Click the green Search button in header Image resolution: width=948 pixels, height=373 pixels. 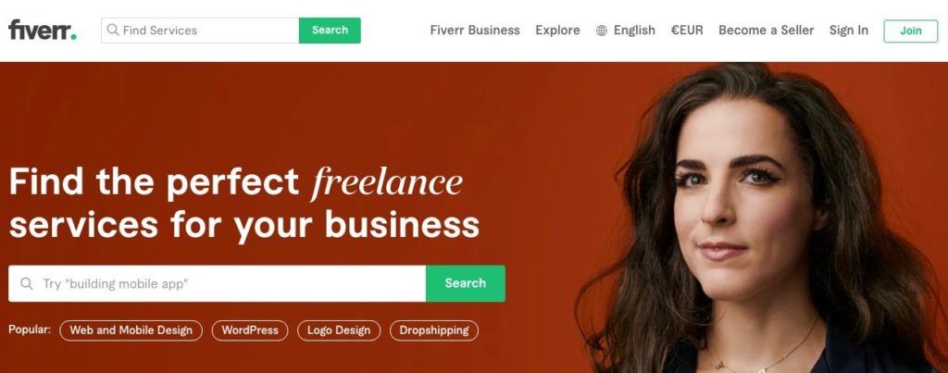(330, 31)
